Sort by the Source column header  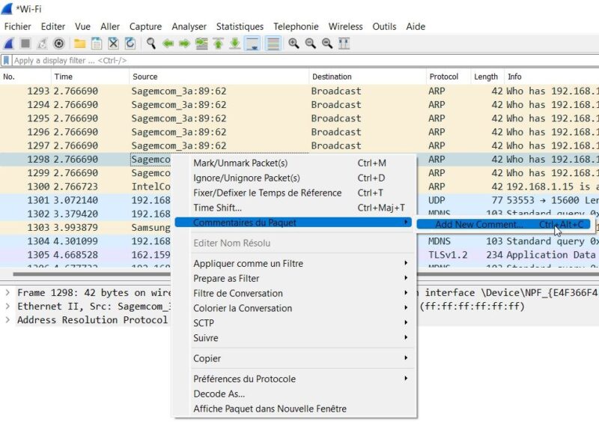click(219, 76)
